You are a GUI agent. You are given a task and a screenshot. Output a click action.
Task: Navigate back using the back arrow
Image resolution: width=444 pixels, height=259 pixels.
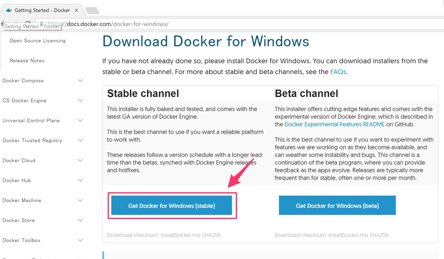3,24
